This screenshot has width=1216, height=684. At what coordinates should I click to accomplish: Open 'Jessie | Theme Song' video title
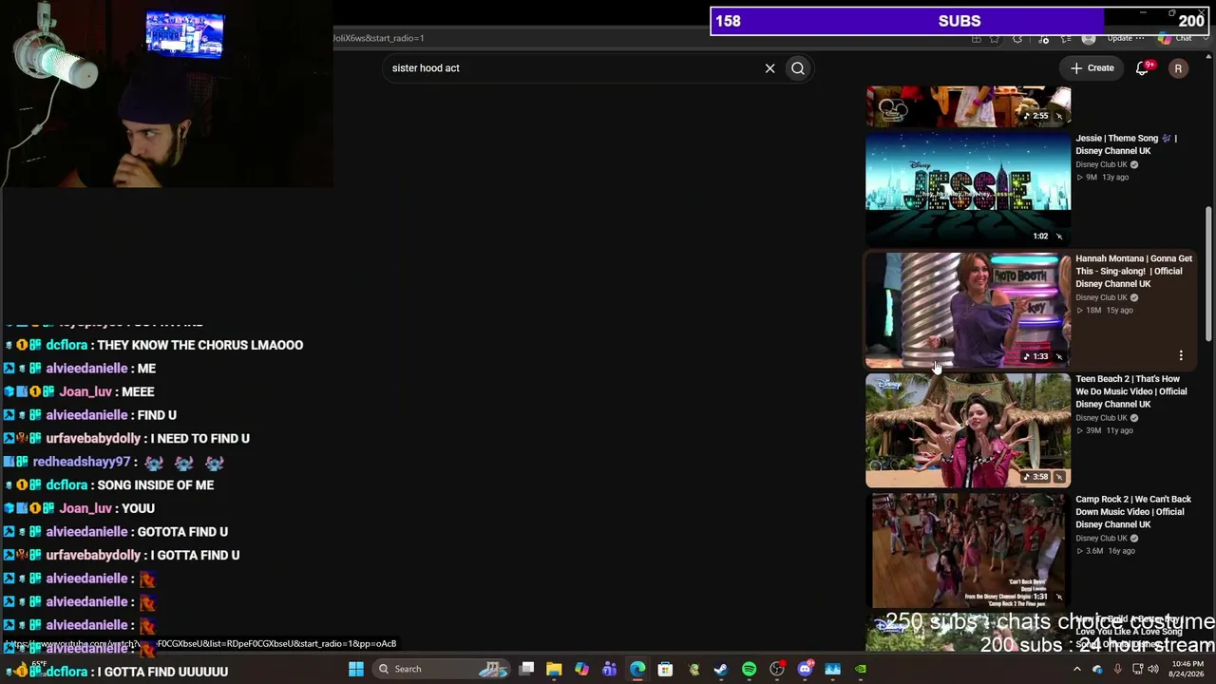1126,144
